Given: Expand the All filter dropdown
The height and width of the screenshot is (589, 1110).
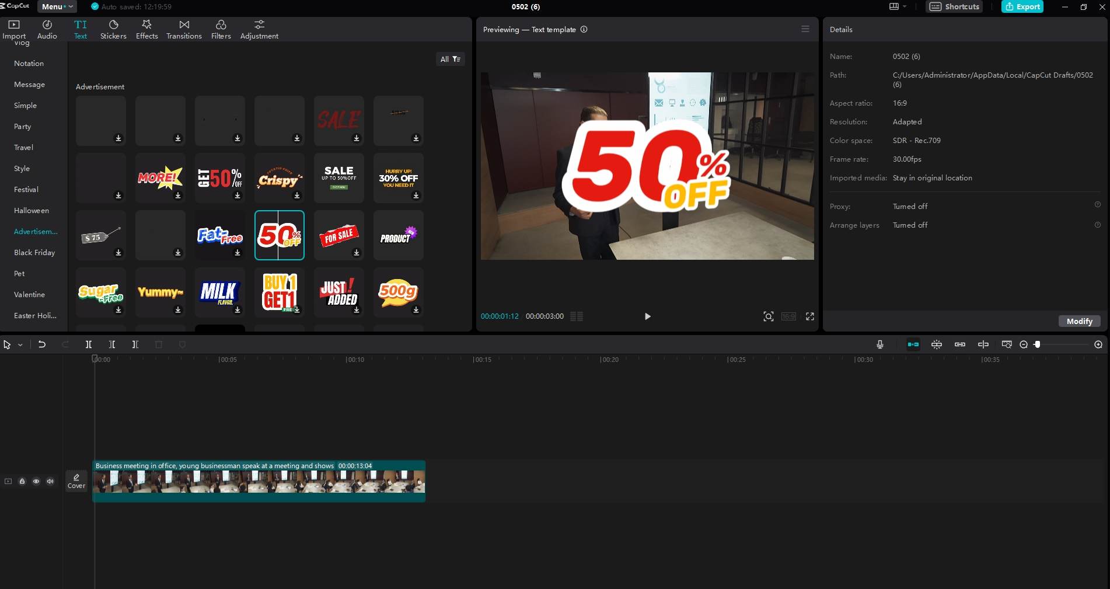Looking at the screenshot, I should pos(451,59).
